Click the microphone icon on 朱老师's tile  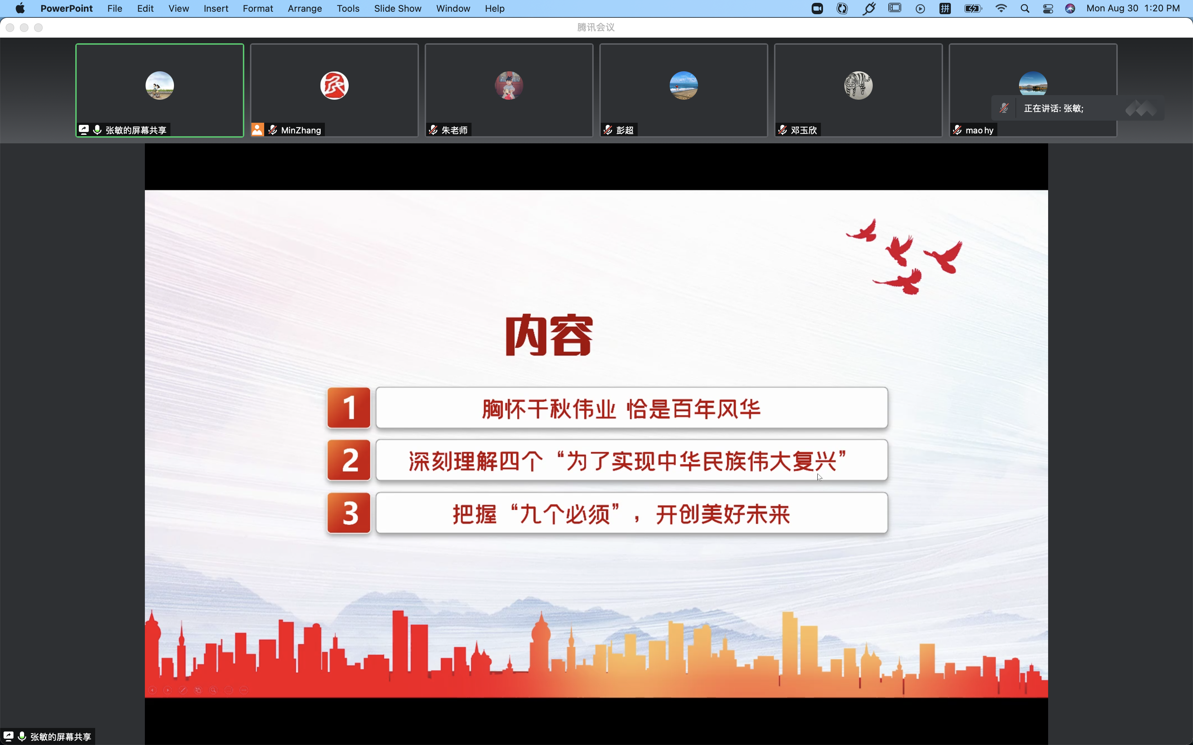[x=433, y=130]
